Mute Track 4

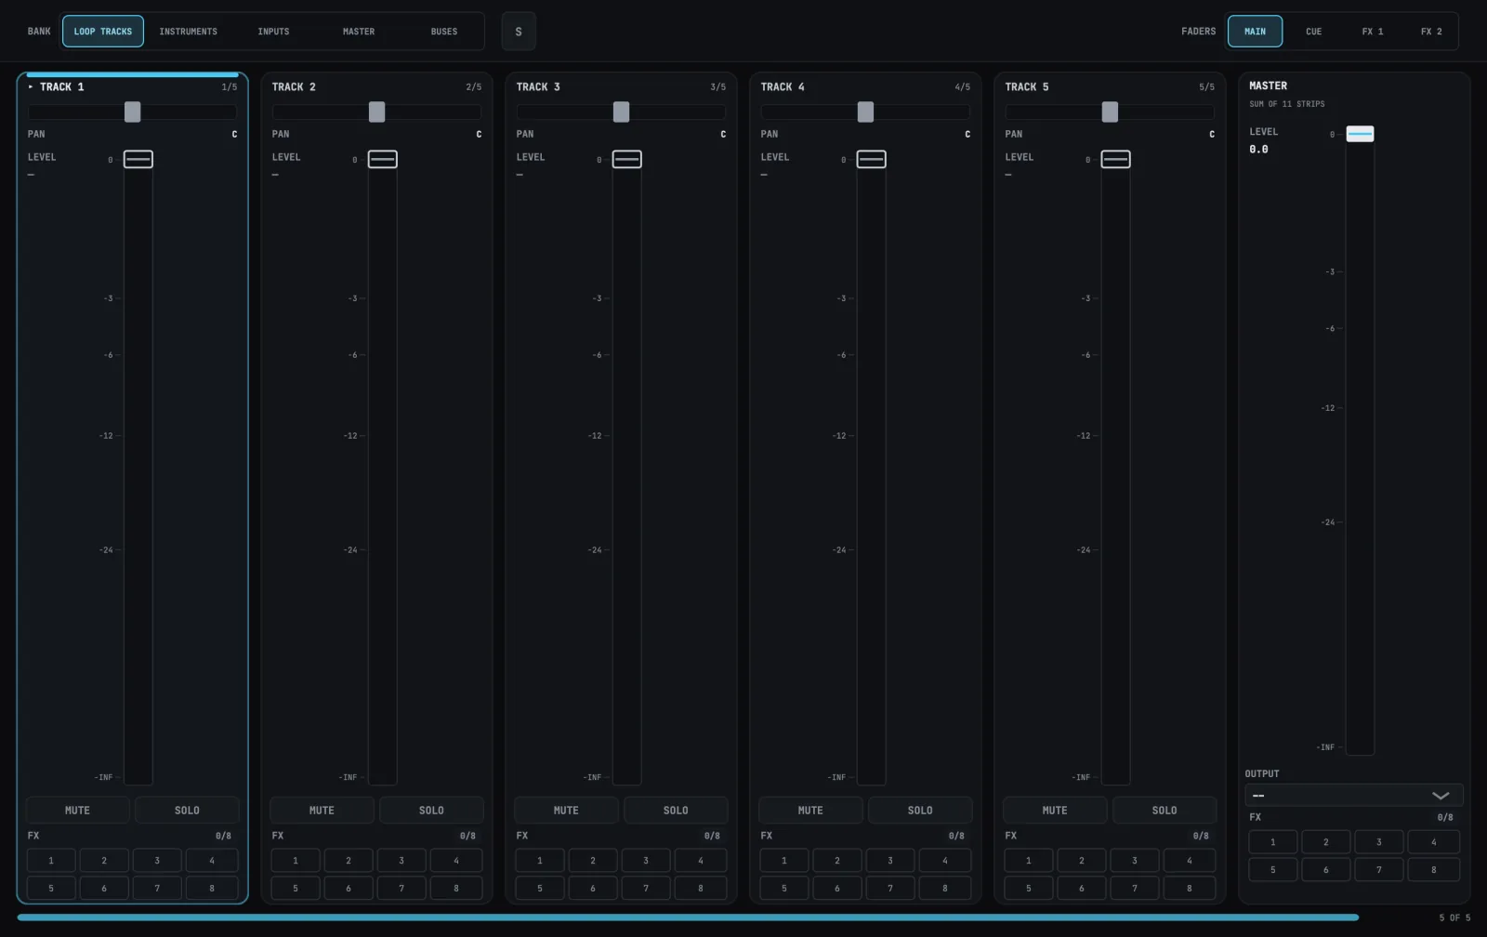point(810,811)
